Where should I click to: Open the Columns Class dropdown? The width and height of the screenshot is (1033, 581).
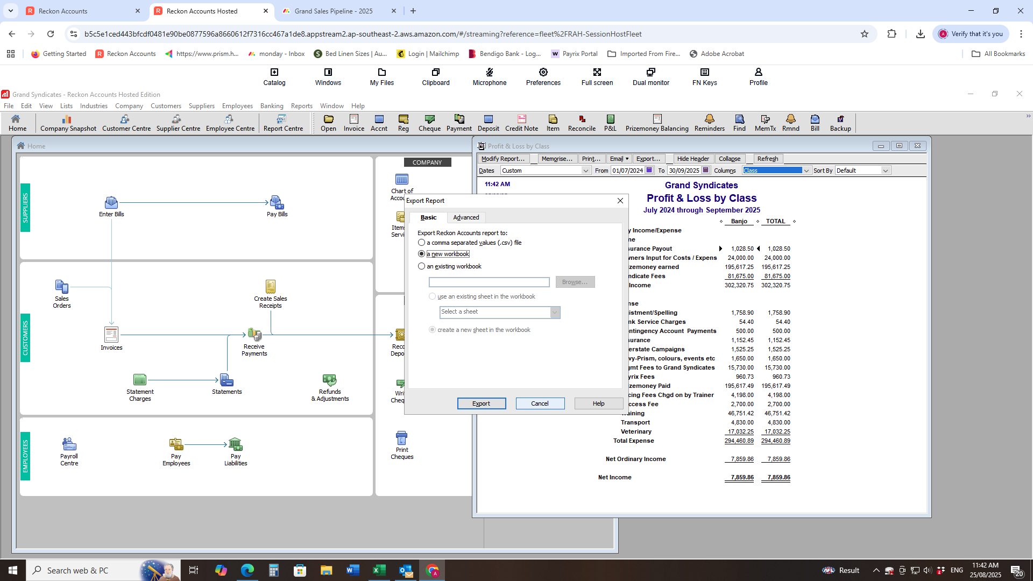(806, 171)
